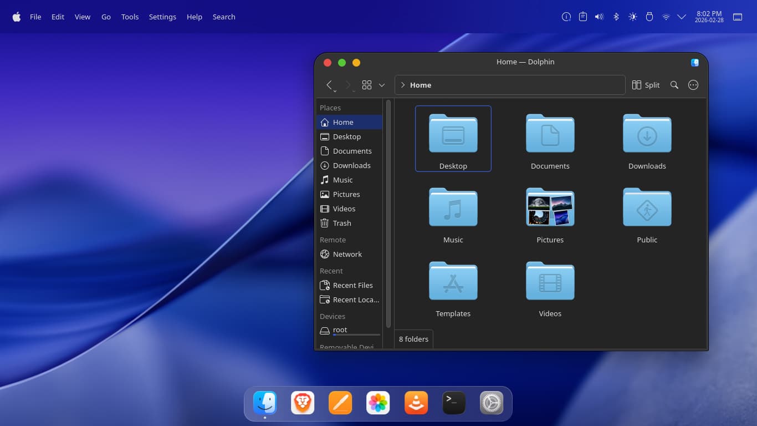Toggle the Bluetooth icon in system tray

click(x=616, y=17)
